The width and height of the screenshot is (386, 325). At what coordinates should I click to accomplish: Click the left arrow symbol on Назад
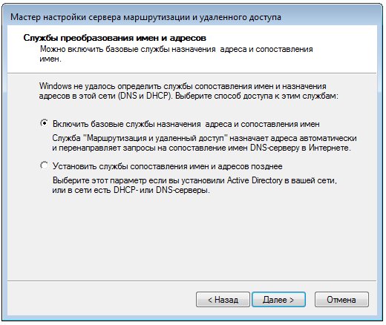click(x=210, y=300)
